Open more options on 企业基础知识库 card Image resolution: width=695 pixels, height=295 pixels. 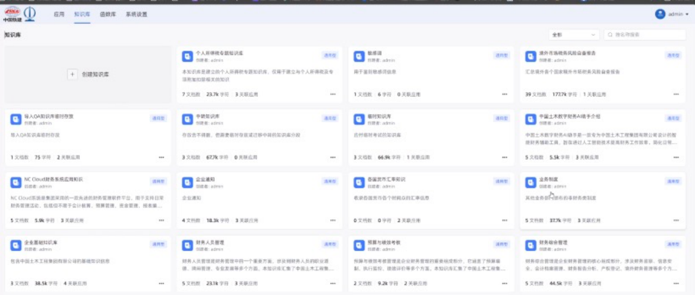(x=161, y=284)
